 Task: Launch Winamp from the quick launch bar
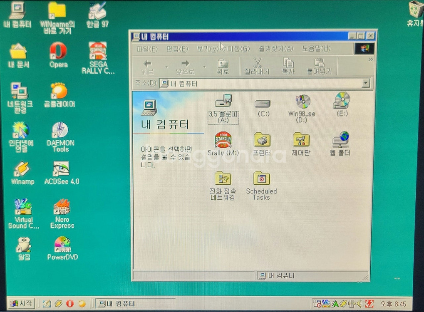pyautogui.click(x=58, y=304)
